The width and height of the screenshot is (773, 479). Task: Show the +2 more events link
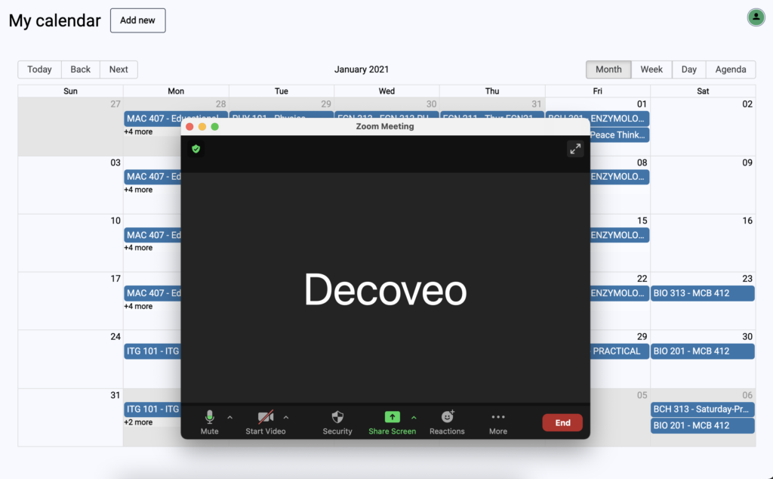(x=138, y=422)
